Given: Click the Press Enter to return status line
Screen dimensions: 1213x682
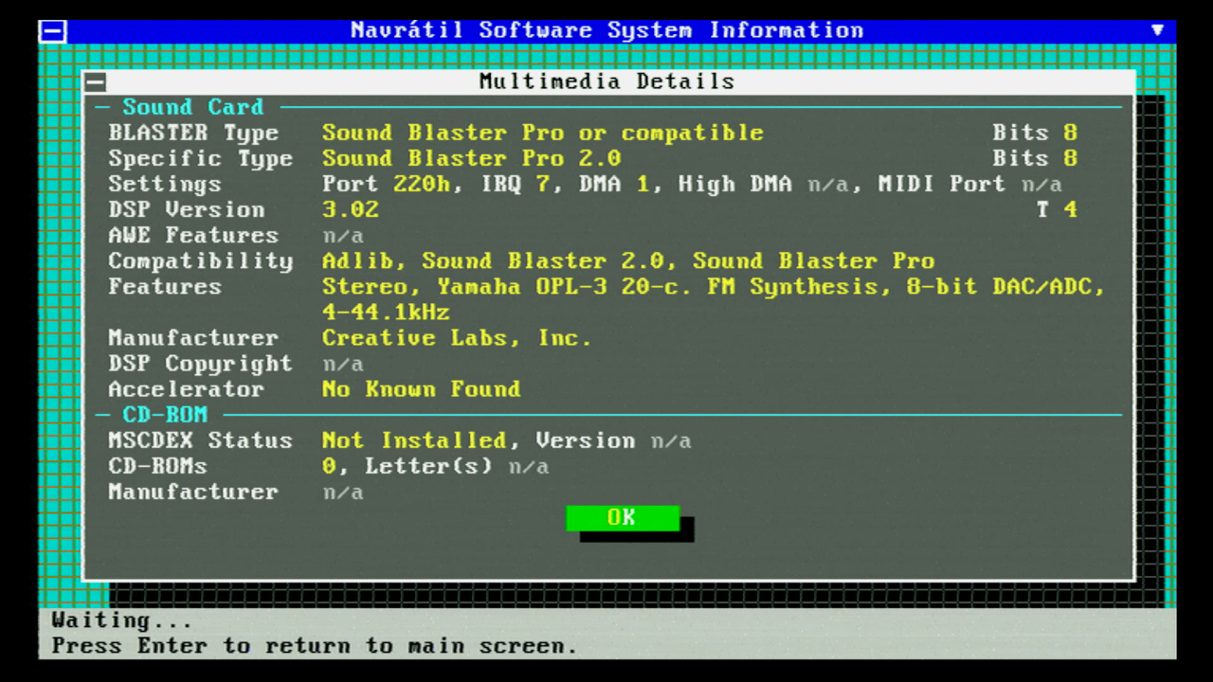Looking at the screenshot, I should click(314, 646).
